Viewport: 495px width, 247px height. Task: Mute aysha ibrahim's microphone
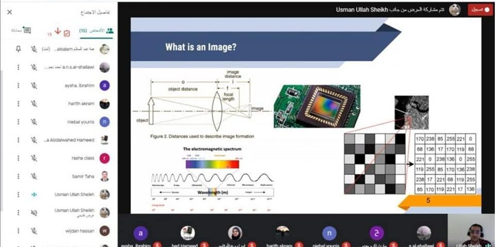point(34,85)
